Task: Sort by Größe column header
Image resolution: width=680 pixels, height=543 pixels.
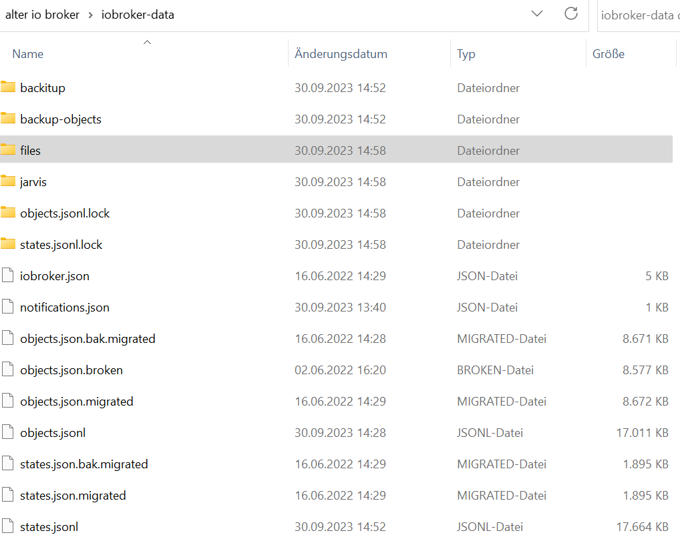Action: [x=609, y=54]
